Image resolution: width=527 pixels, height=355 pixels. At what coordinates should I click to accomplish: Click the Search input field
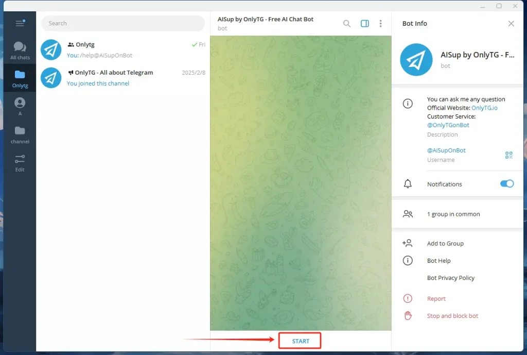[x=122, y=23]
